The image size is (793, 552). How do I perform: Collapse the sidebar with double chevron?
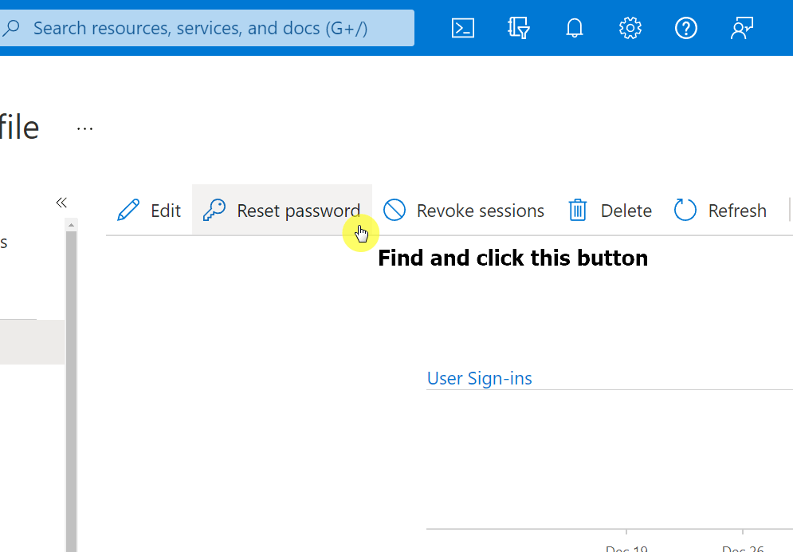pos(61,203)
